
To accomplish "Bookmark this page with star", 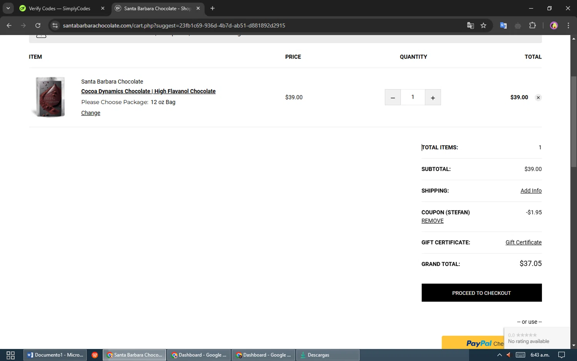I will (484, 25).
